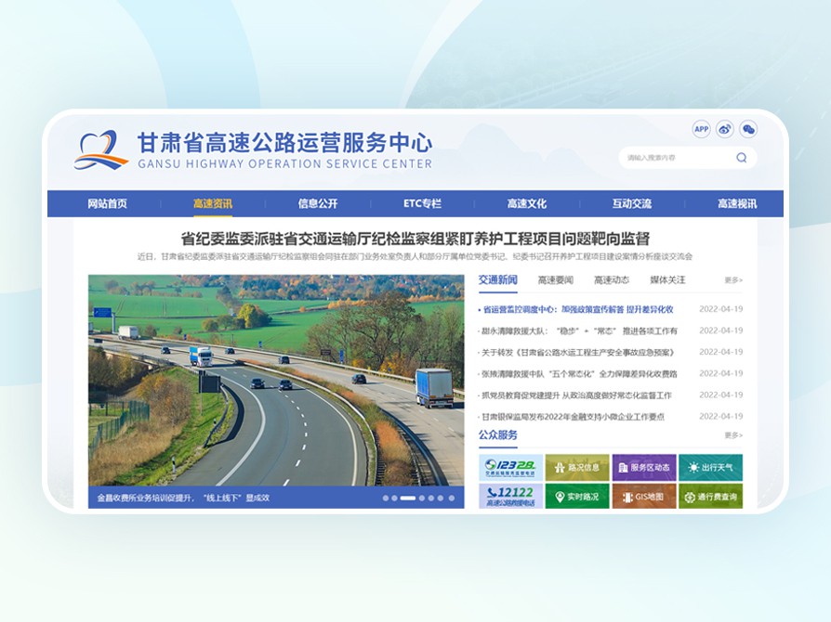831x622 pixels.
Task: Open news item 张掖清障救援中队 五个常态化
Action: (578, 374)
